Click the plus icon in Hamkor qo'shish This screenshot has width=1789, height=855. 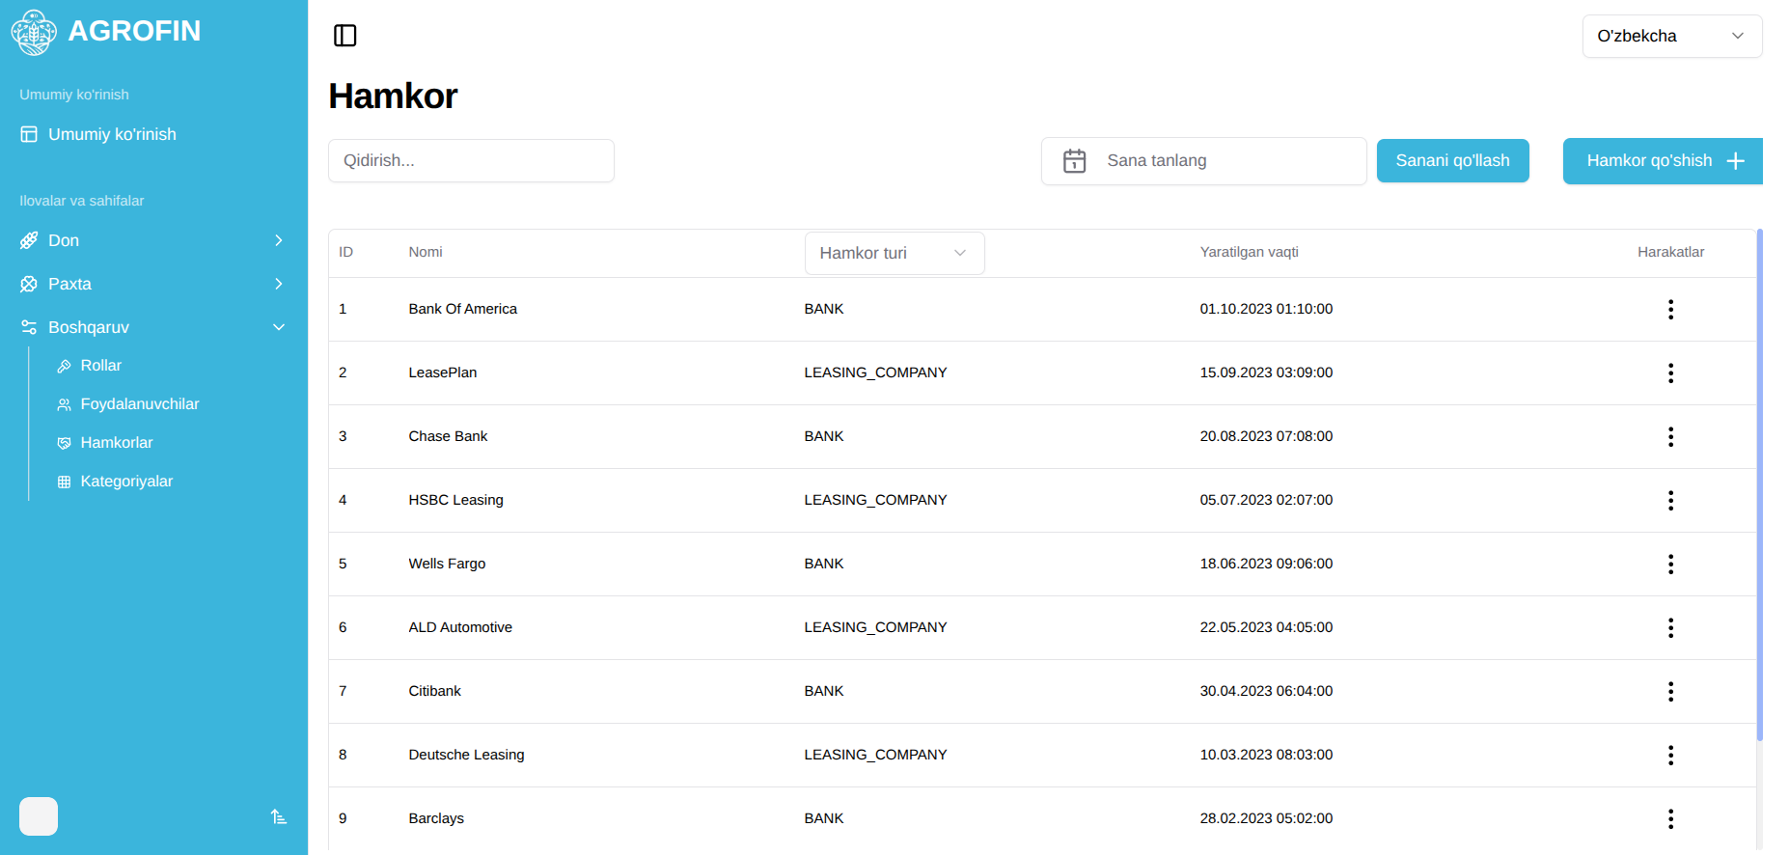coord(1735,161)
